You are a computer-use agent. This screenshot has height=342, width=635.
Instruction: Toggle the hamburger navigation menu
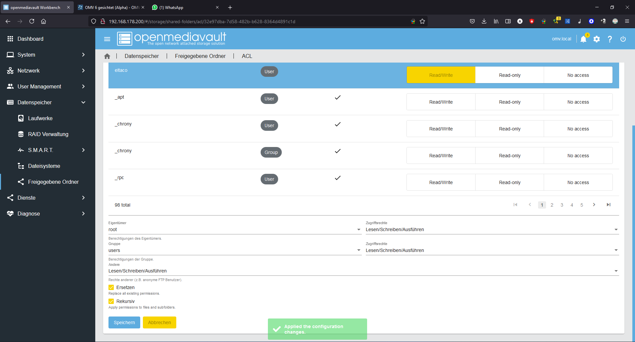pos(107,39)
